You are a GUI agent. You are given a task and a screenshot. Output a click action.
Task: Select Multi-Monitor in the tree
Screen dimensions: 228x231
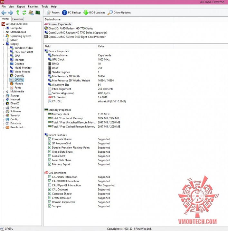pyautogui.click(x=23, y=68)
